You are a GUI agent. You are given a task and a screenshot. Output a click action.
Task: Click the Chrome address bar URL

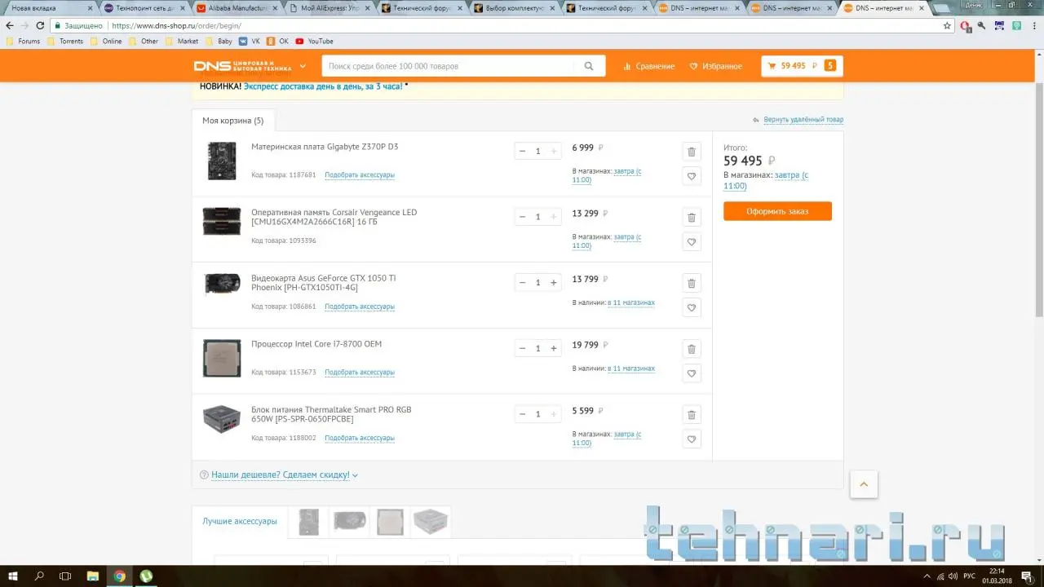(x=177, y=25)
